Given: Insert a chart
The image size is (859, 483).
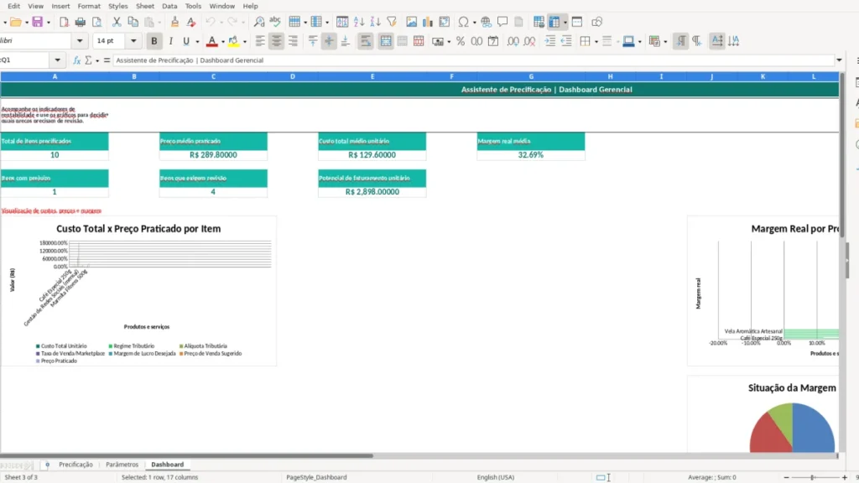Looking at the screenshot, I should pos(428,22).
